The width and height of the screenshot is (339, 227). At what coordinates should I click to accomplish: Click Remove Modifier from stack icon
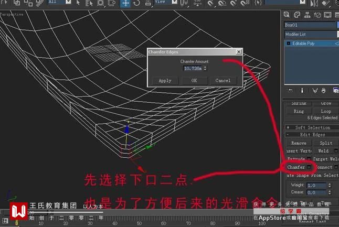tap(323, 91)
